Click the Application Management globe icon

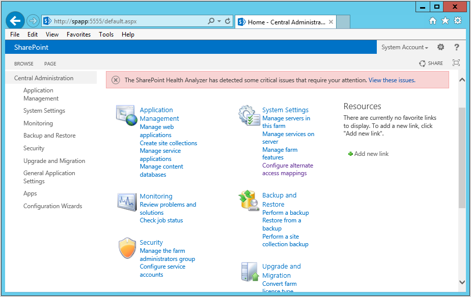pos(126,115)
